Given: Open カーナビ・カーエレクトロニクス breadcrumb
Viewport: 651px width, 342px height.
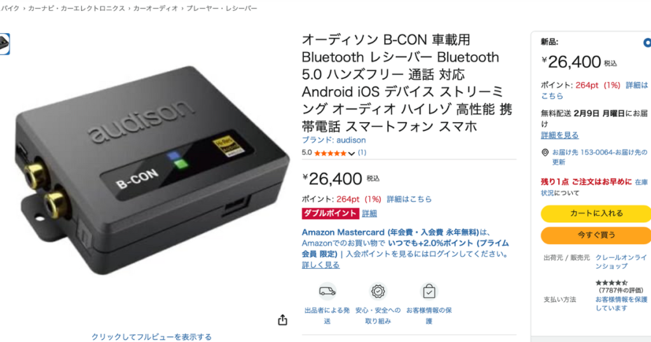Looking at the screenshot, I should click(76, 8).
